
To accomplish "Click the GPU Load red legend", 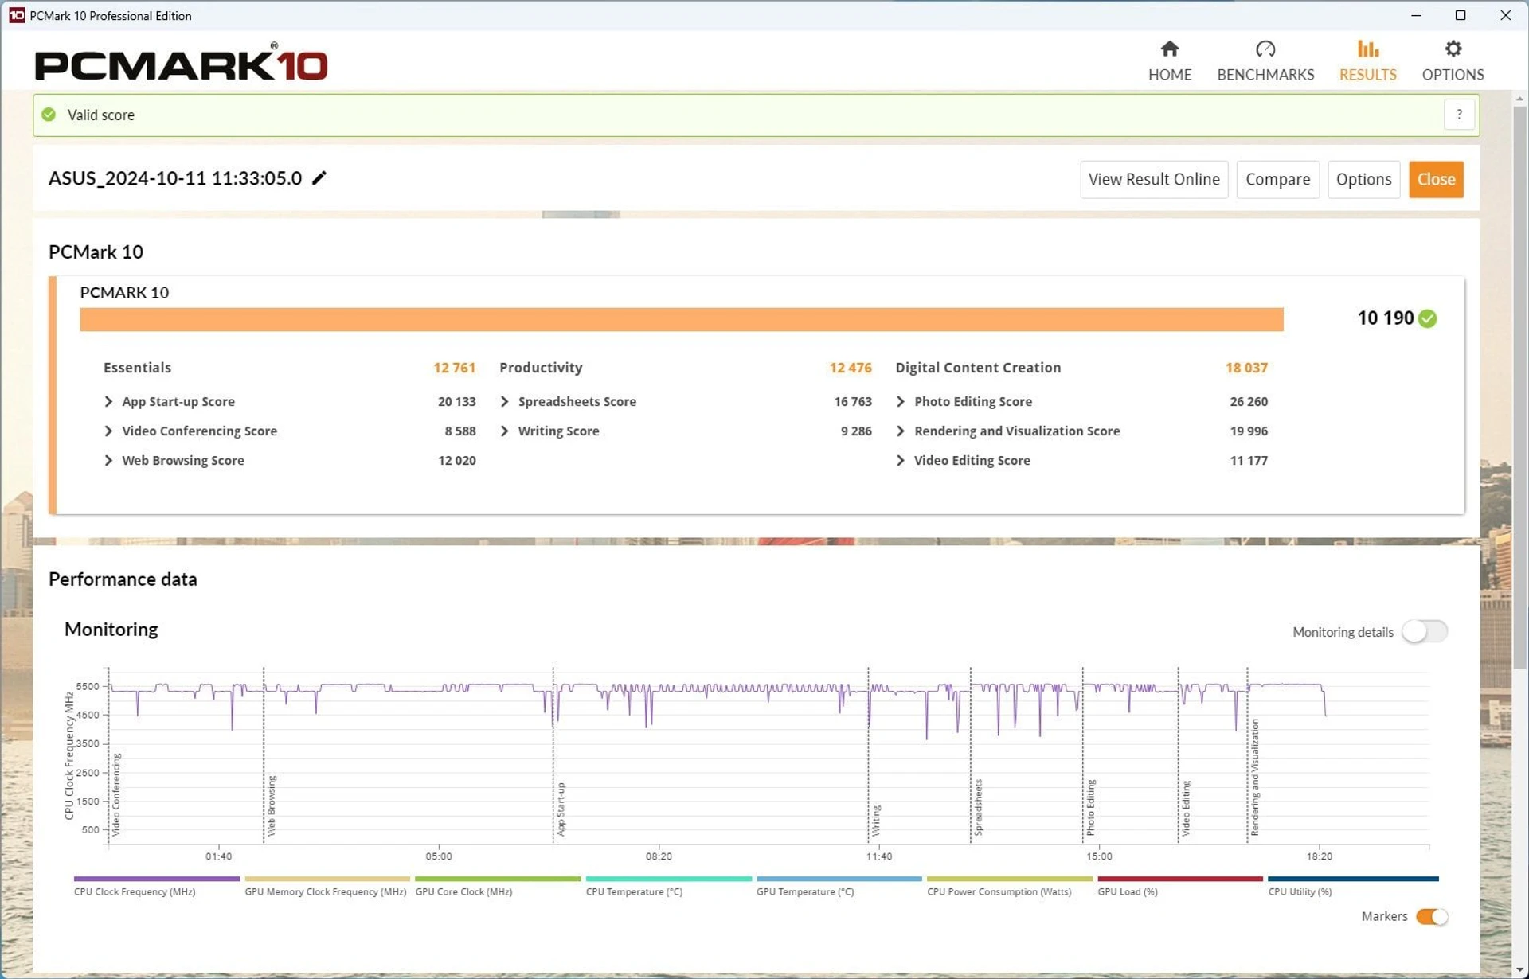I will 1180,880.
